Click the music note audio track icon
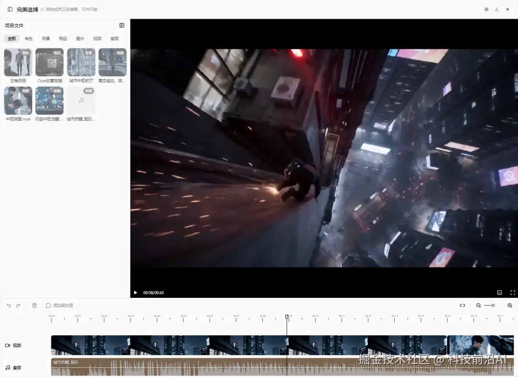 (8, 367)
